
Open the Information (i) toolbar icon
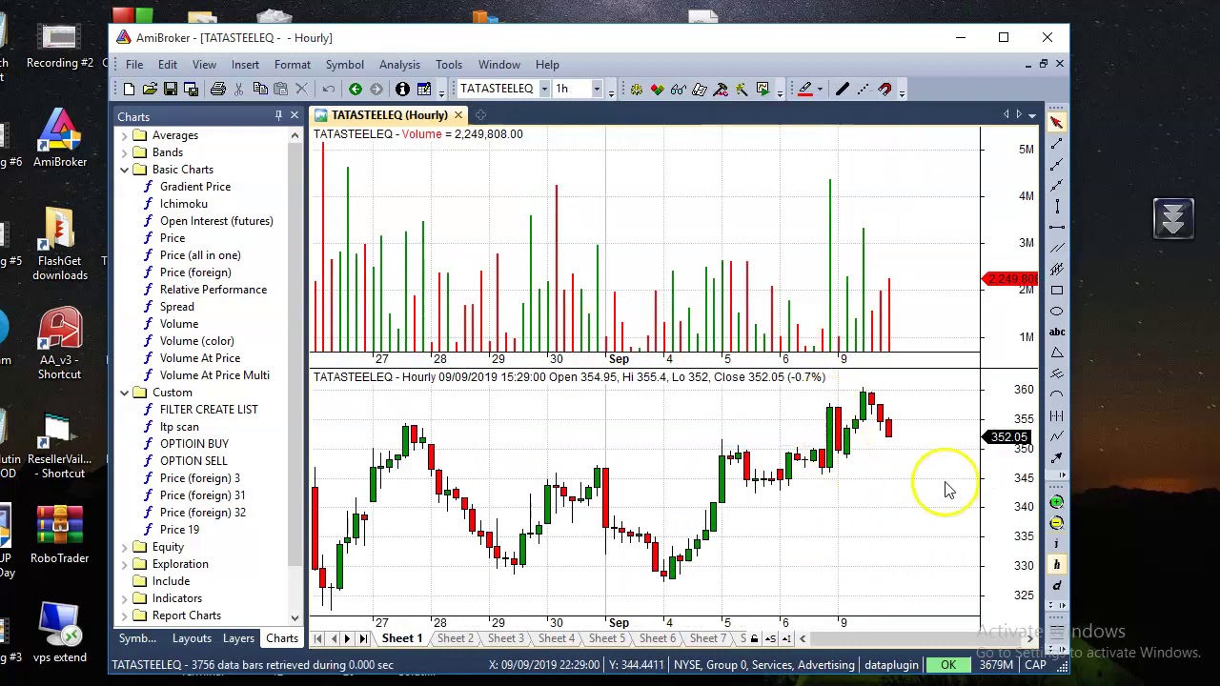pyautogui.click(x=402, y=89)
